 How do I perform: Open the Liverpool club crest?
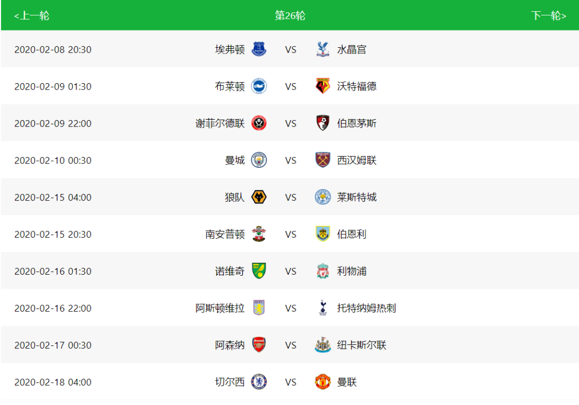323,271
